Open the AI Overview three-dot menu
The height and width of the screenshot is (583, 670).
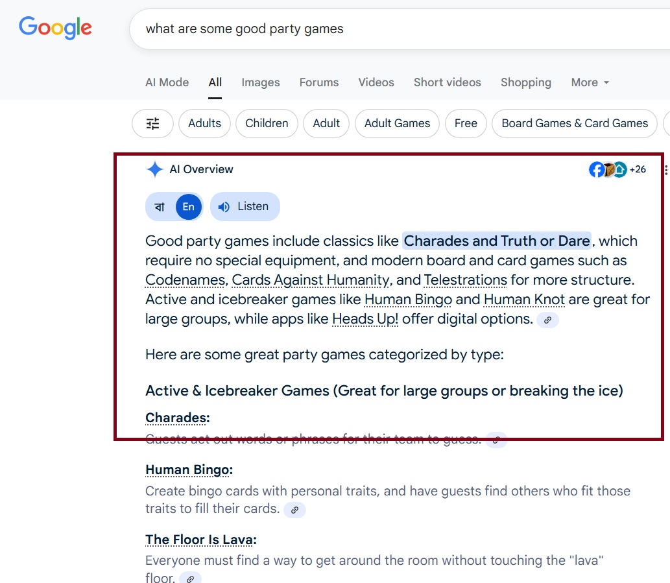(x=665, y=170)
